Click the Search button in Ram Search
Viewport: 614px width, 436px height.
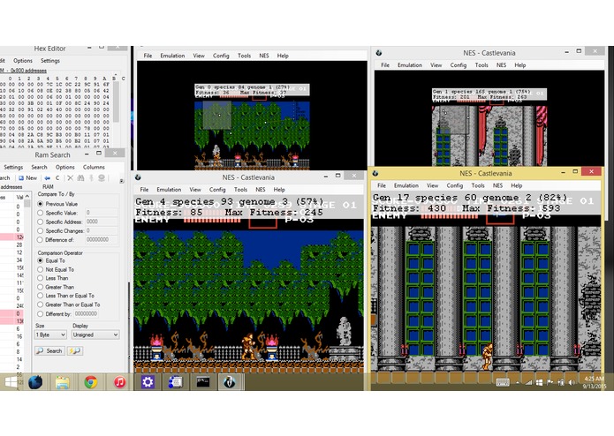(x=49, y=350)
